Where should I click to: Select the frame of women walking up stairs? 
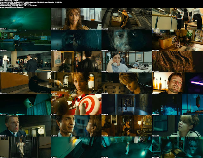[x=178, y=19]
